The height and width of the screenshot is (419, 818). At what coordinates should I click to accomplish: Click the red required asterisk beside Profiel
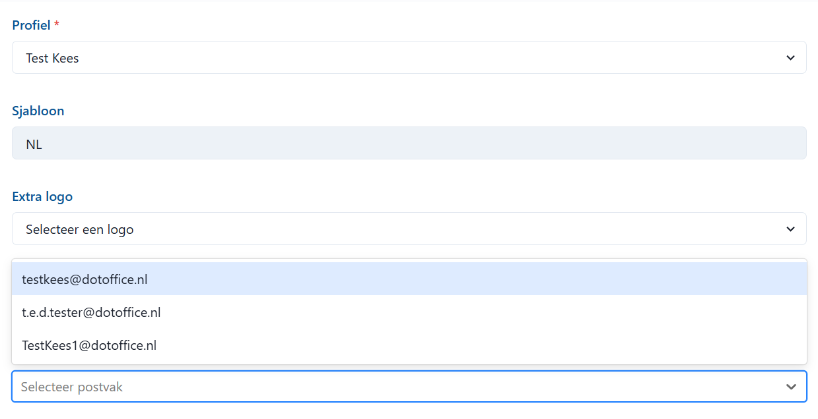point(57,26)
